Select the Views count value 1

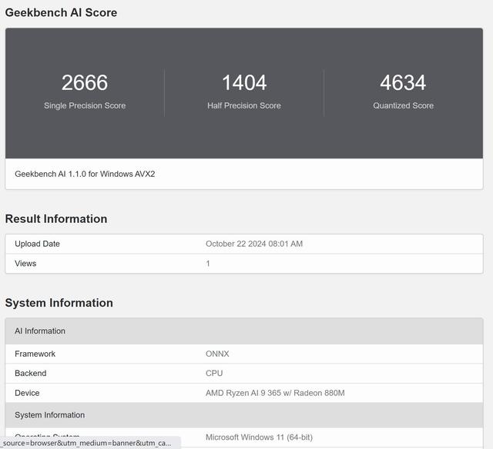[208, 263]
